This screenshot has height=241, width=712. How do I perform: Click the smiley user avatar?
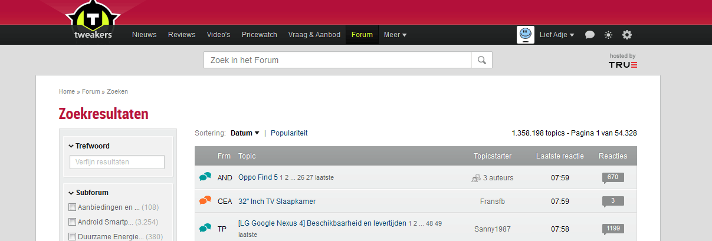pos(526,35)
